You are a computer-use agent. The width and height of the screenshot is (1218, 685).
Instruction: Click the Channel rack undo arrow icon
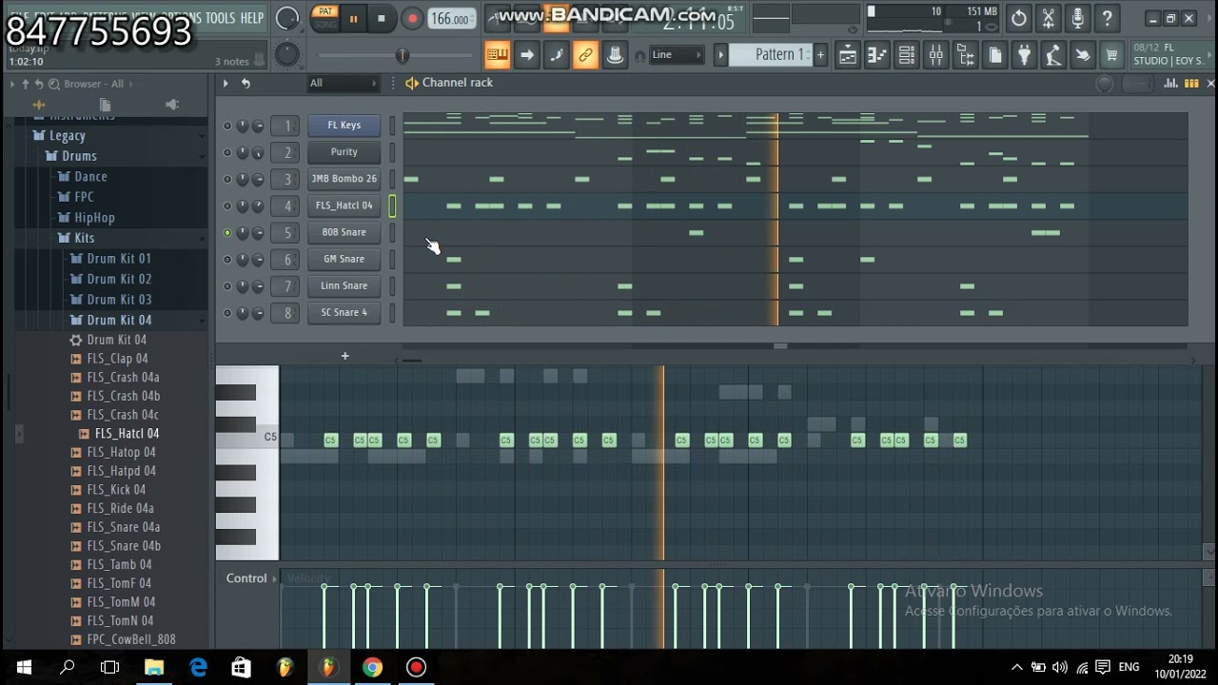click(x=246, y=84)
